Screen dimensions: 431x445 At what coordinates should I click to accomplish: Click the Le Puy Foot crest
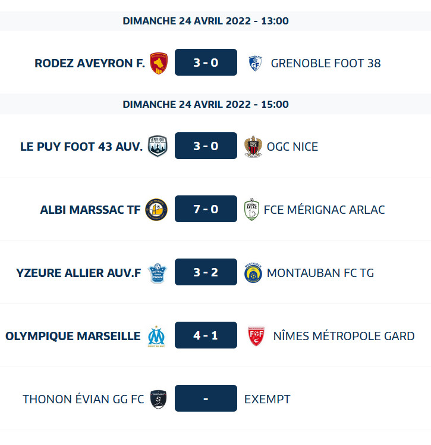[x=157, y=146]
